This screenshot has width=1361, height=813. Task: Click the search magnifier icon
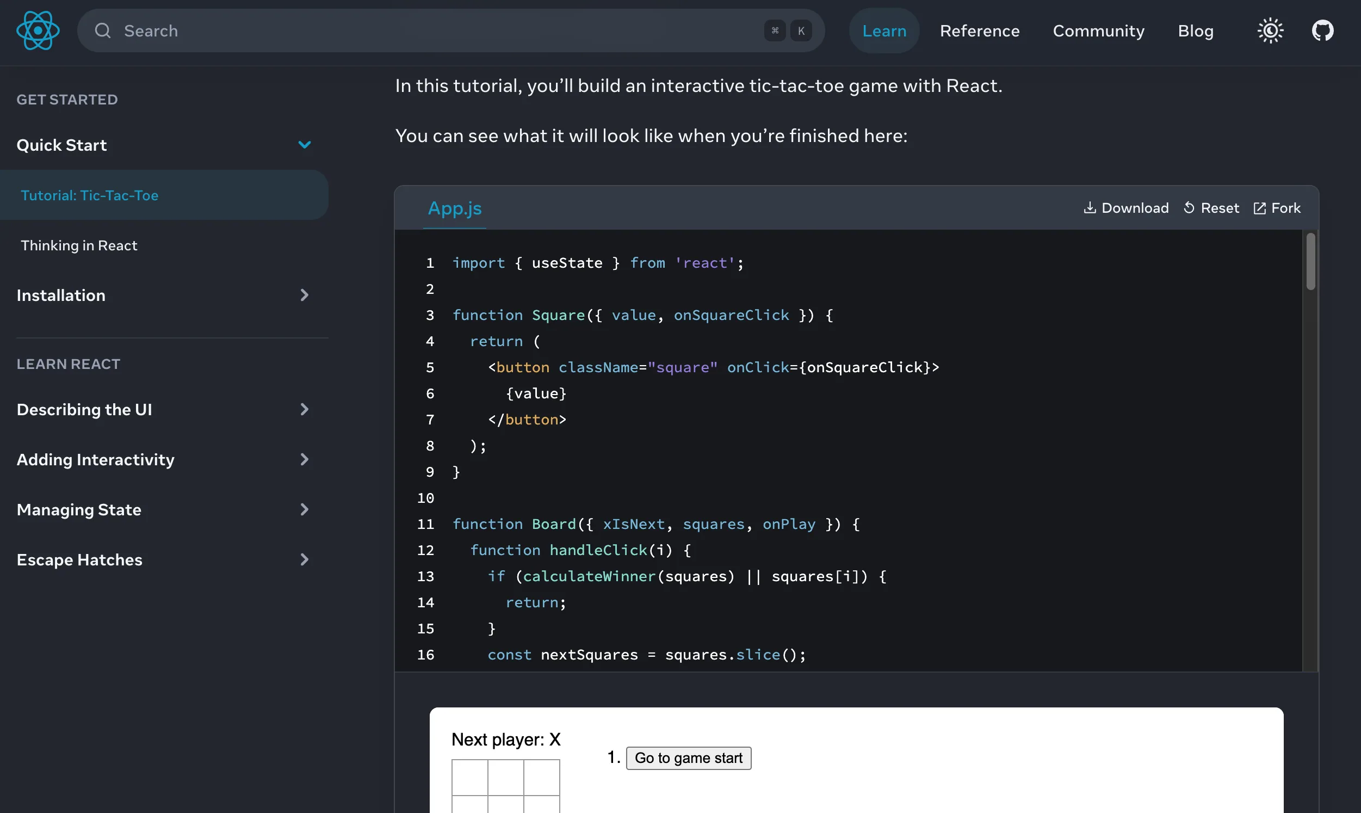click(102, 30)
